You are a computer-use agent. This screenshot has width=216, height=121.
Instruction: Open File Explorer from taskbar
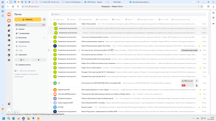coord(28,118)
